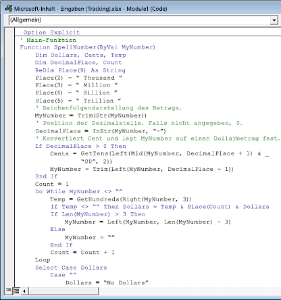281x300 pixels.
Task: Click on the word Trillion in code
Action: tap(99, 101)
